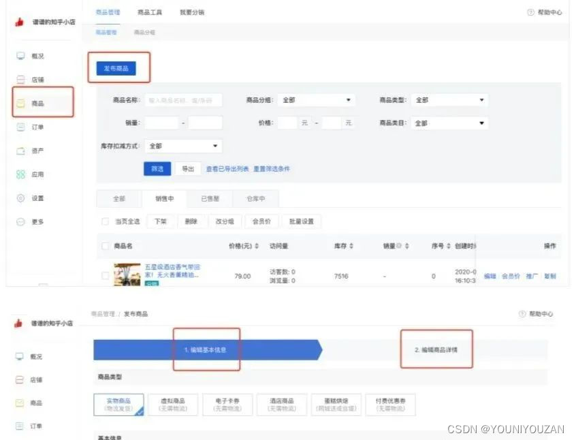Screen dimensions: 574x440
Task: Open 订单 orders icon in upper sidebar
Action: pos(21,127)
